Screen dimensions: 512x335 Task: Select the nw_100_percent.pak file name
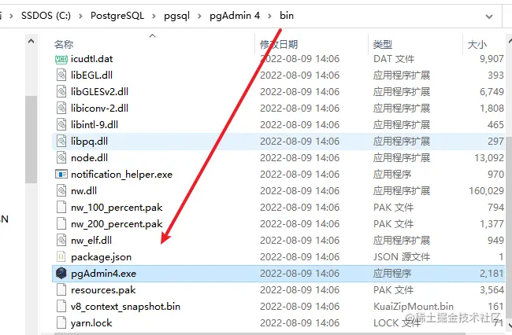(117, 208)
